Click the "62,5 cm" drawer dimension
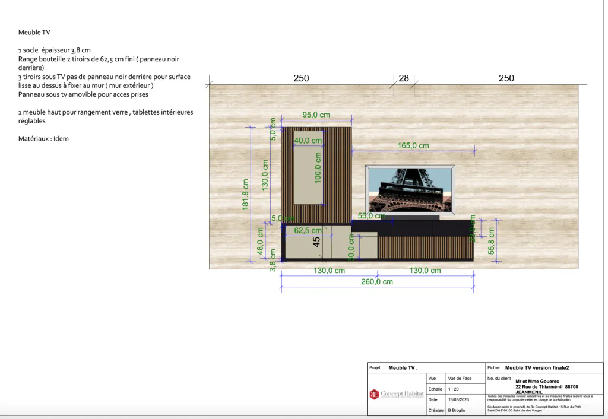This screenshot has height=419, width=608. pyautogui.click(x=308, y=231)
